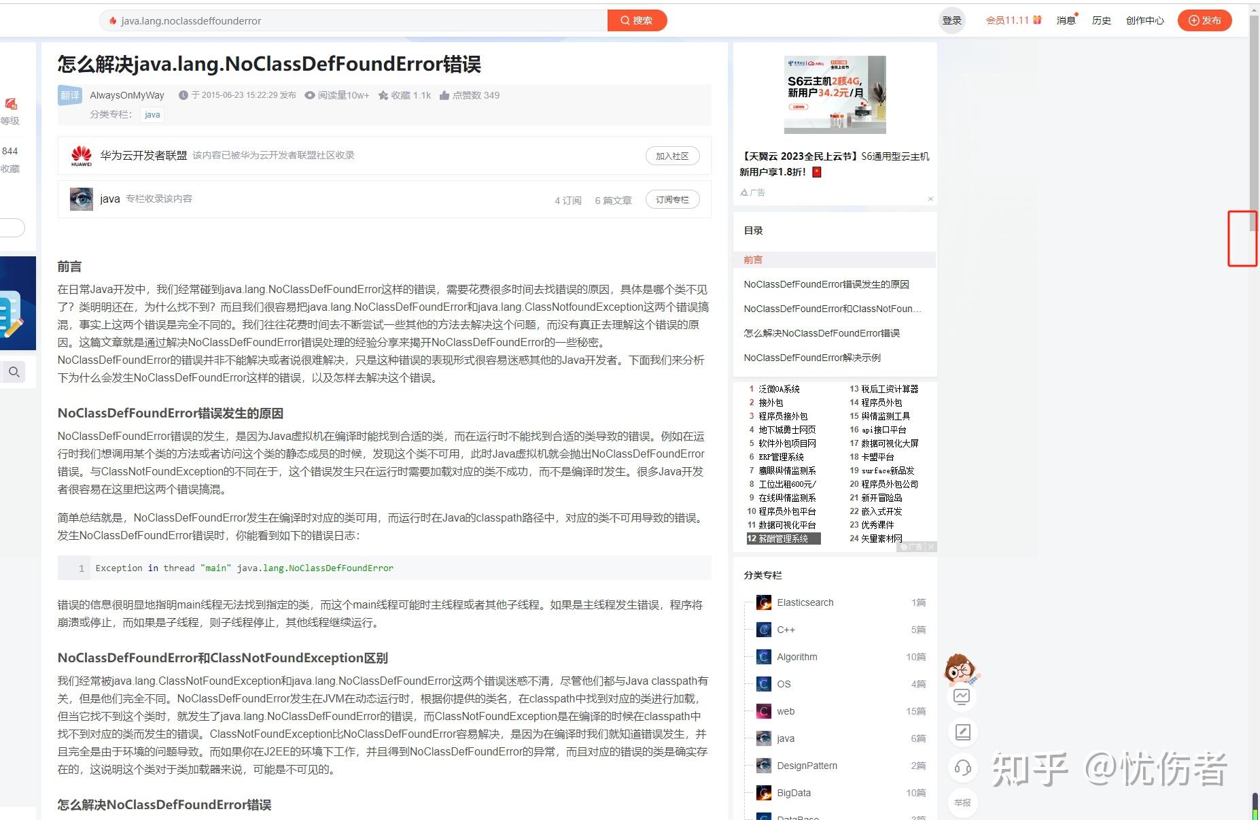Open the java column avatar thumbnail
This screenshot has height=820, width=1260.
coord(82,199)
